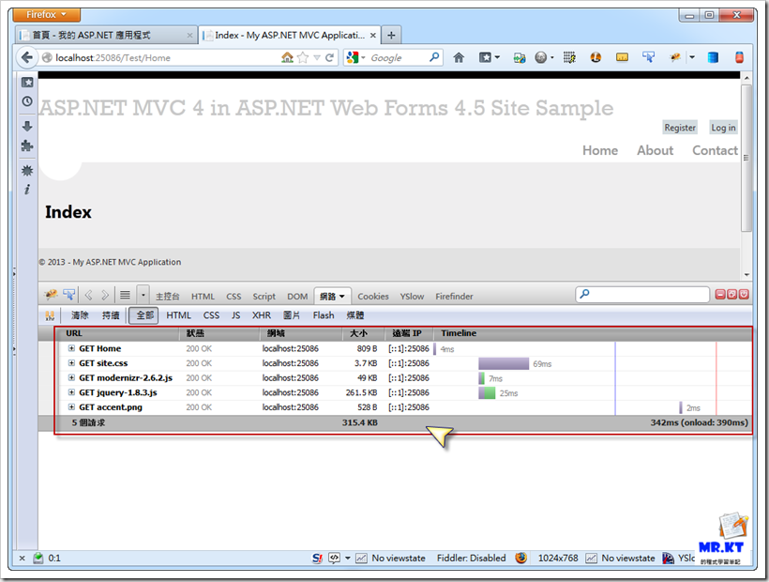
Task: Reload the page via refresh icon
Action: point(329,58)
